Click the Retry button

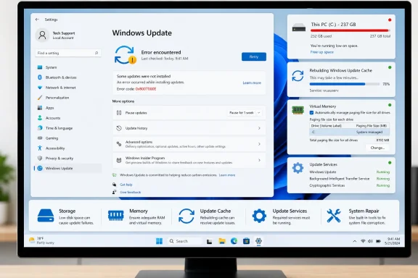click(254, 56)
